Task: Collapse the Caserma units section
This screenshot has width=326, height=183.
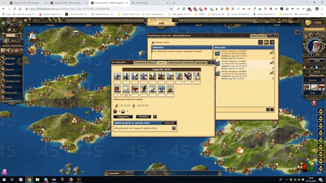Action: coord(323,80)
